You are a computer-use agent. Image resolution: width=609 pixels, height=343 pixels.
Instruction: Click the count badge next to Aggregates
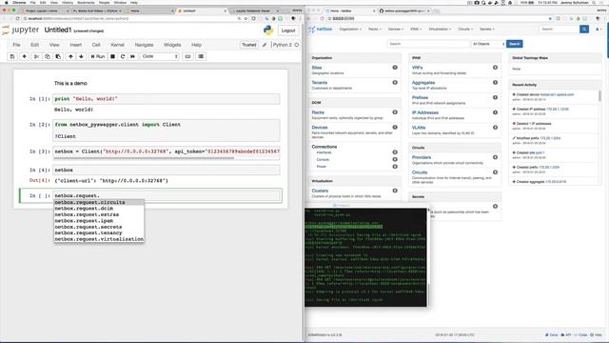tap(495, 83)
